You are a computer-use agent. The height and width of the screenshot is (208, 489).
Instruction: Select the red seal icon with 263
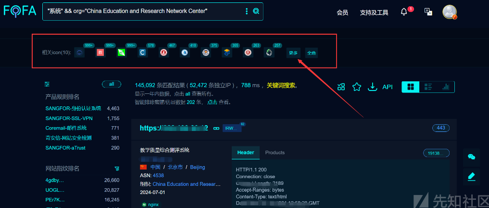tap(248, 53)
